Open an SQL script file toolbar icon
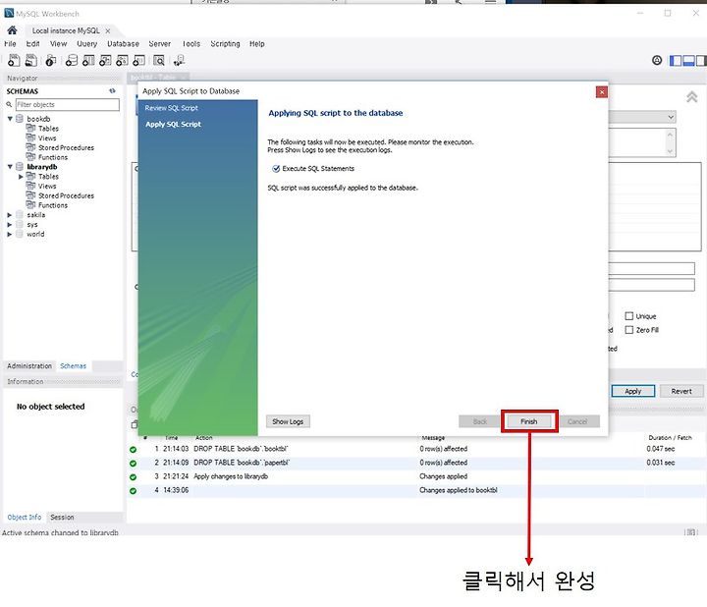Viewport: 707px width, 607px height. coord(31,60)
